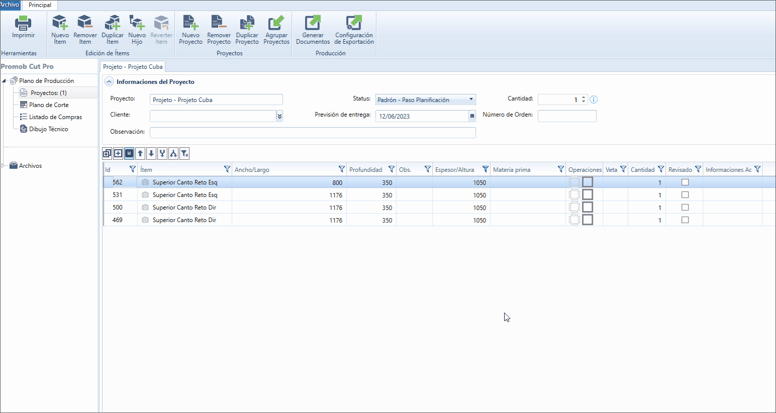The height and width of the screenshot is (413, 776).
Task: Switch to the Principal ribbon tab
Action: click(x=40, y=5)
